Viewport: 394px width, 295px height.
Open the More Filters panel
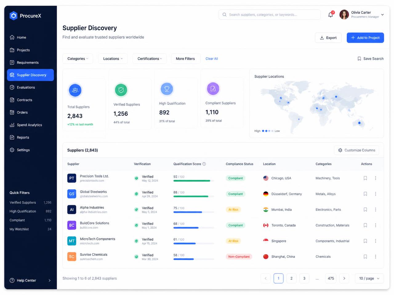tap(185, 59)
